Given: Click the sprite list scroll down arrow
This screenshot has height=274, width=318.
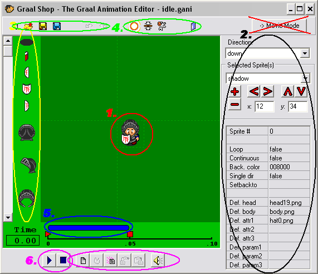Looking at the screenshot, I should pyautogui.click(x=8, y=218).
